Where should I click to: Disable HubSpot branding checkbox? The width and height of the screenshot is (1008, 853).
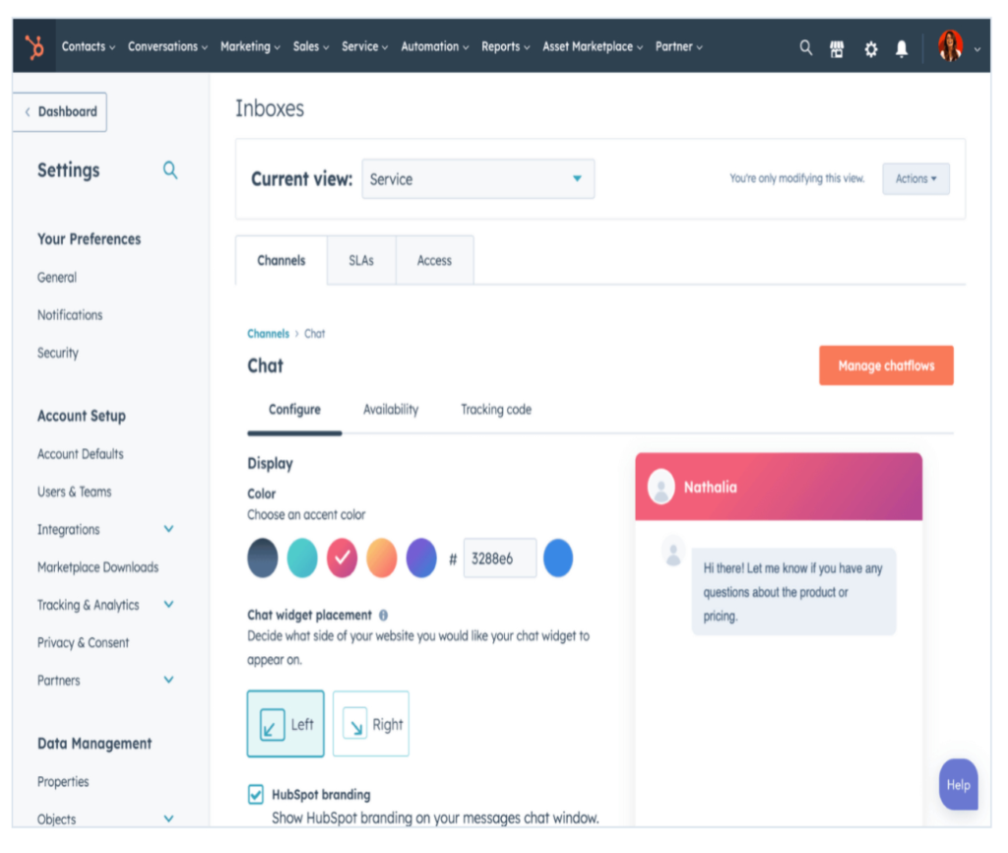pos(256,794)
